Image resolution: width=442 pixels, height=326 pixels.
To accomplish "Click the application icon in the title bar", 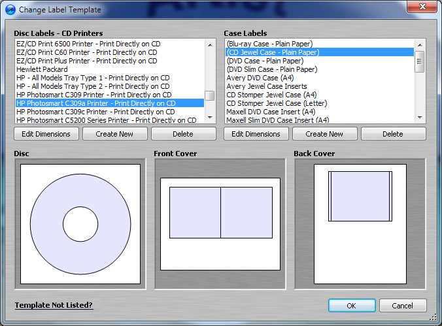I will point(9,10).
